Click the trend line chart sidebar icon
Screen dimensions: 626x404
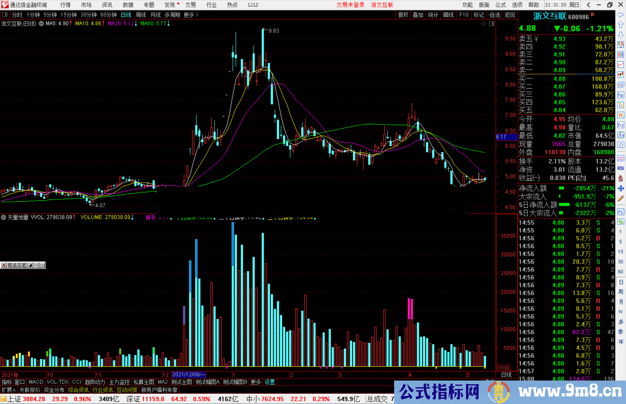(x=620, y=65)
